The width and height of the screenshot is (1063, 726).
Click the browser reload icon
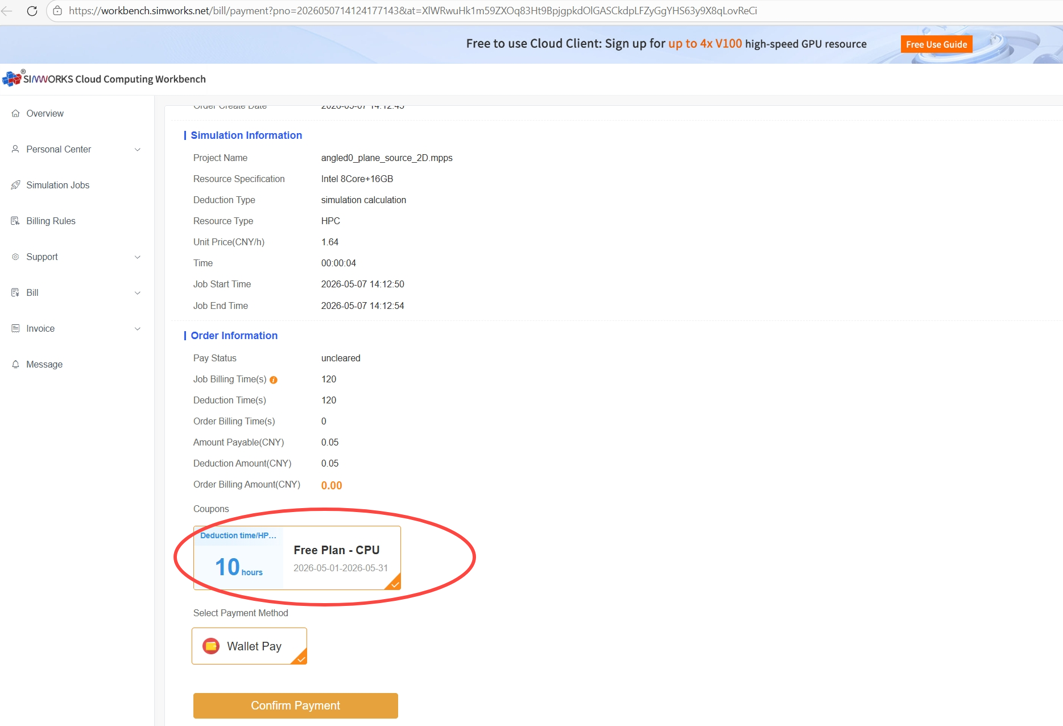[x=32, y=11]
